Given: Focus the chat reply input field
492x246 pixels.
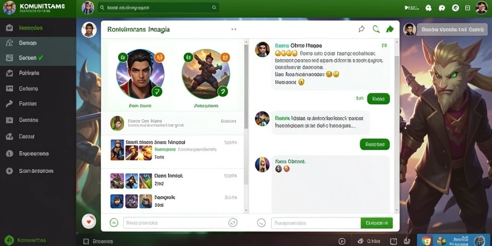Looking at the screenshot, I should pos(316,223).
